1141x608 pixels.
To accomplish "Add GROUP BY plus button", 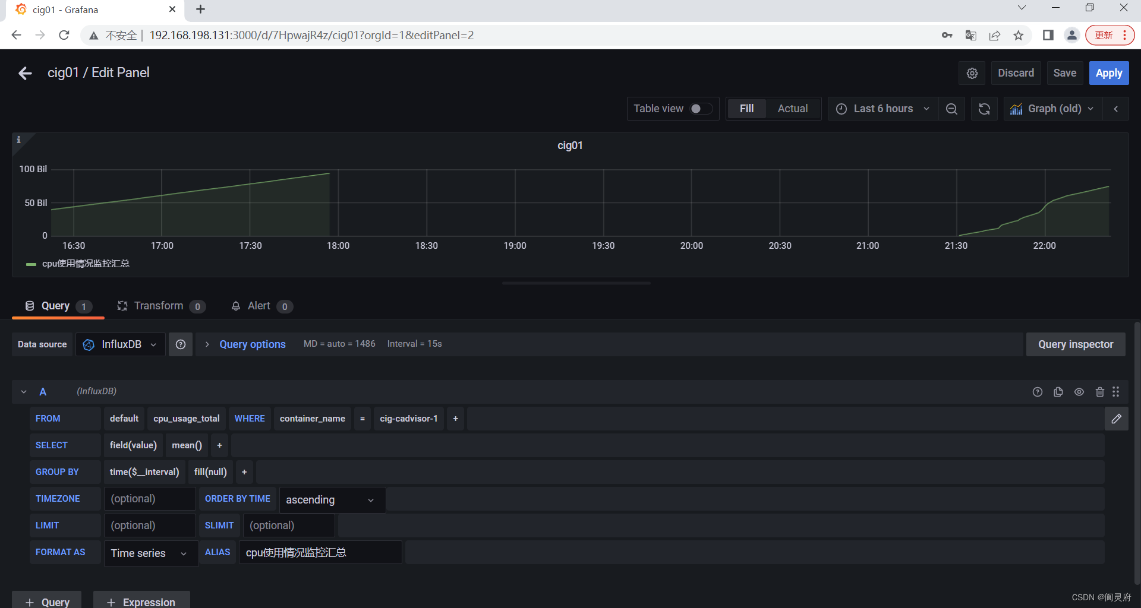I will point(244,472).
